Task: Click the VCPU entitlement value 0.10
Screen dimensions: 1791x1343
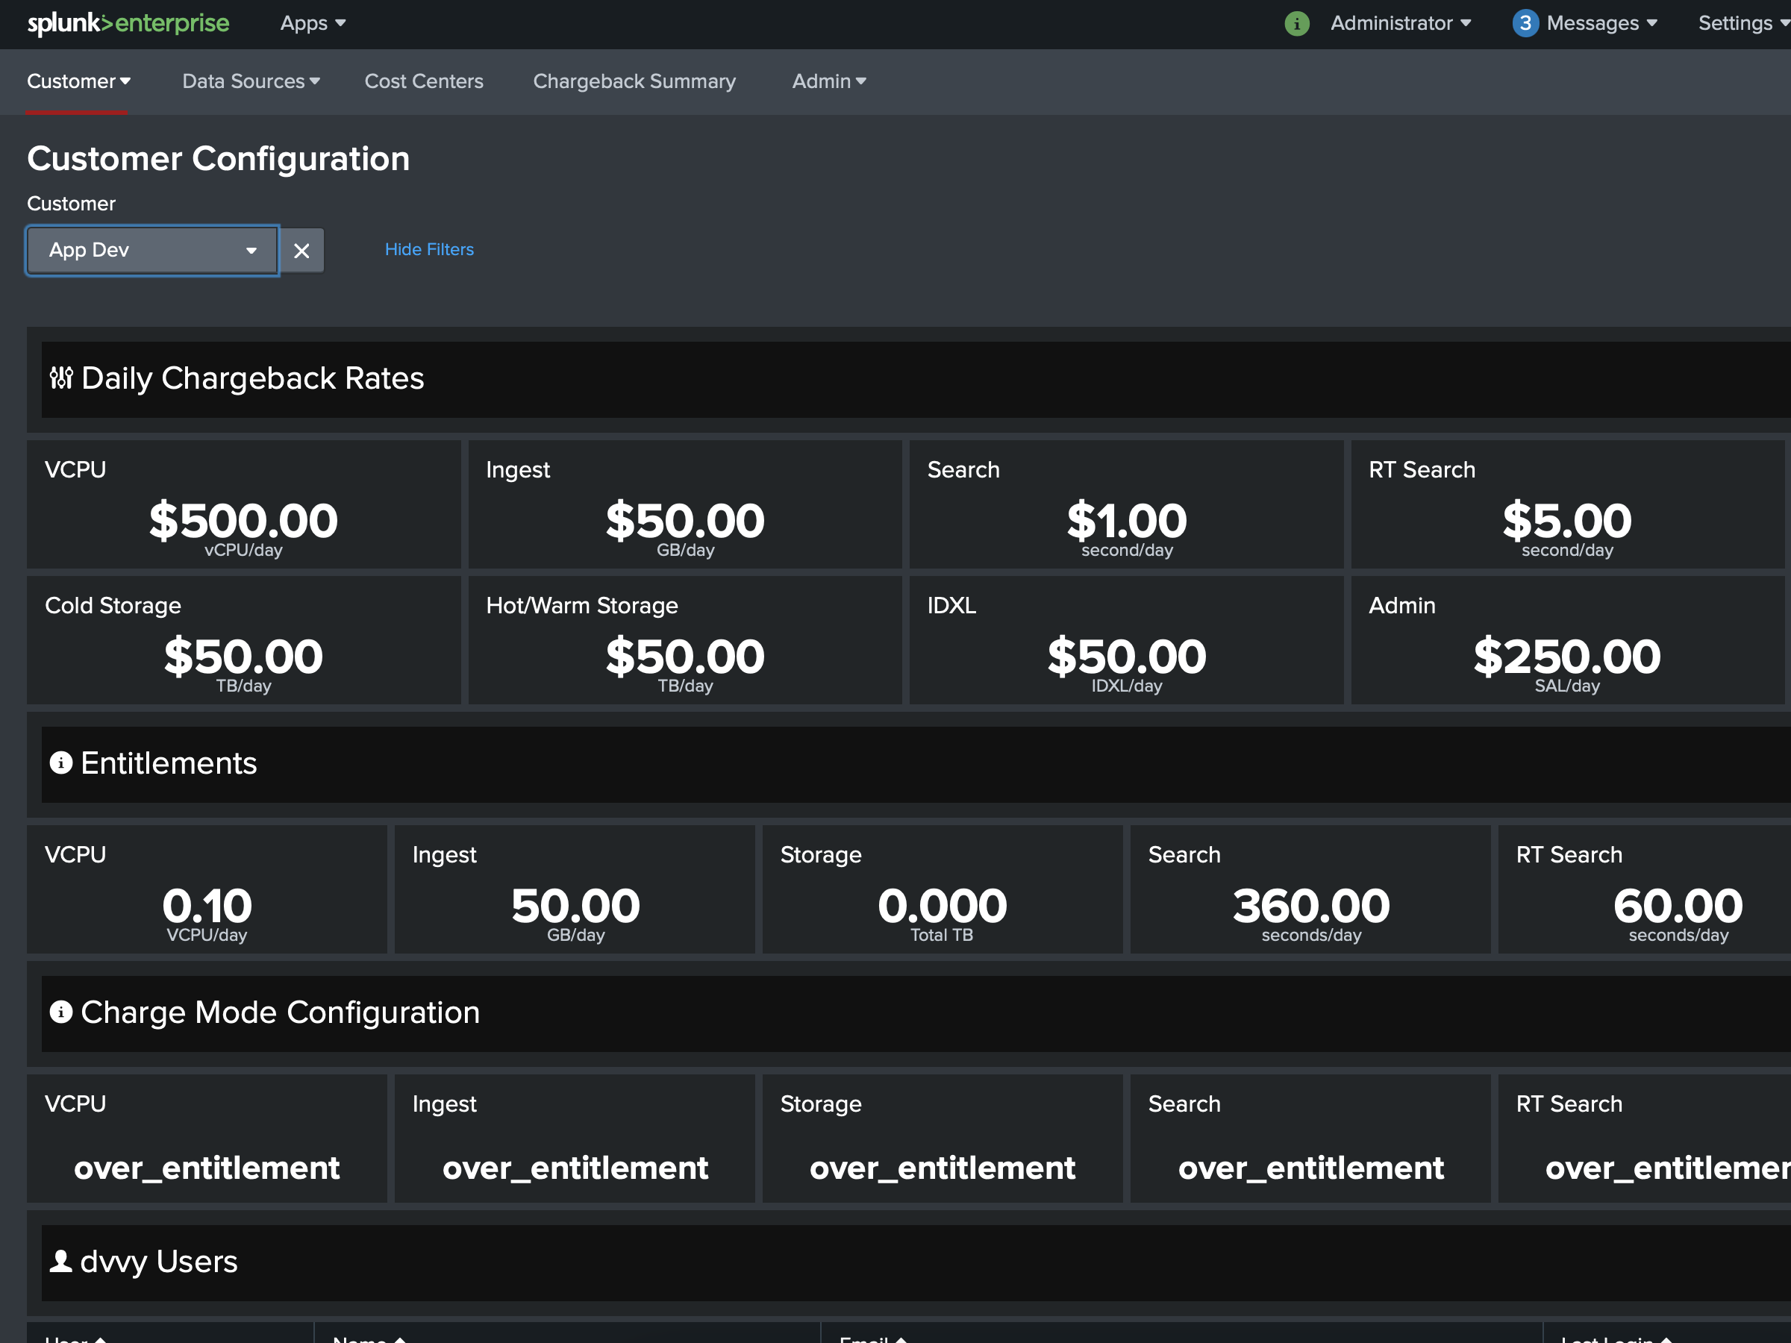Action: click(207, 907)
